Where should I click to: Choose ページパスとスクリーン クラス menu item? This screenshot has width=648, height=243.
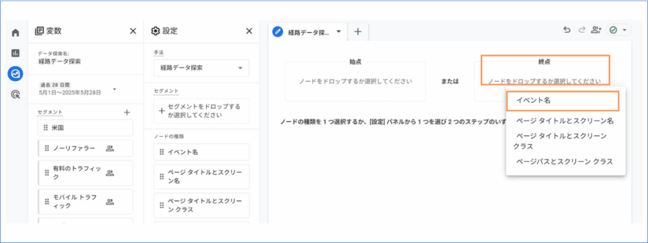click(x=564, y=161)
